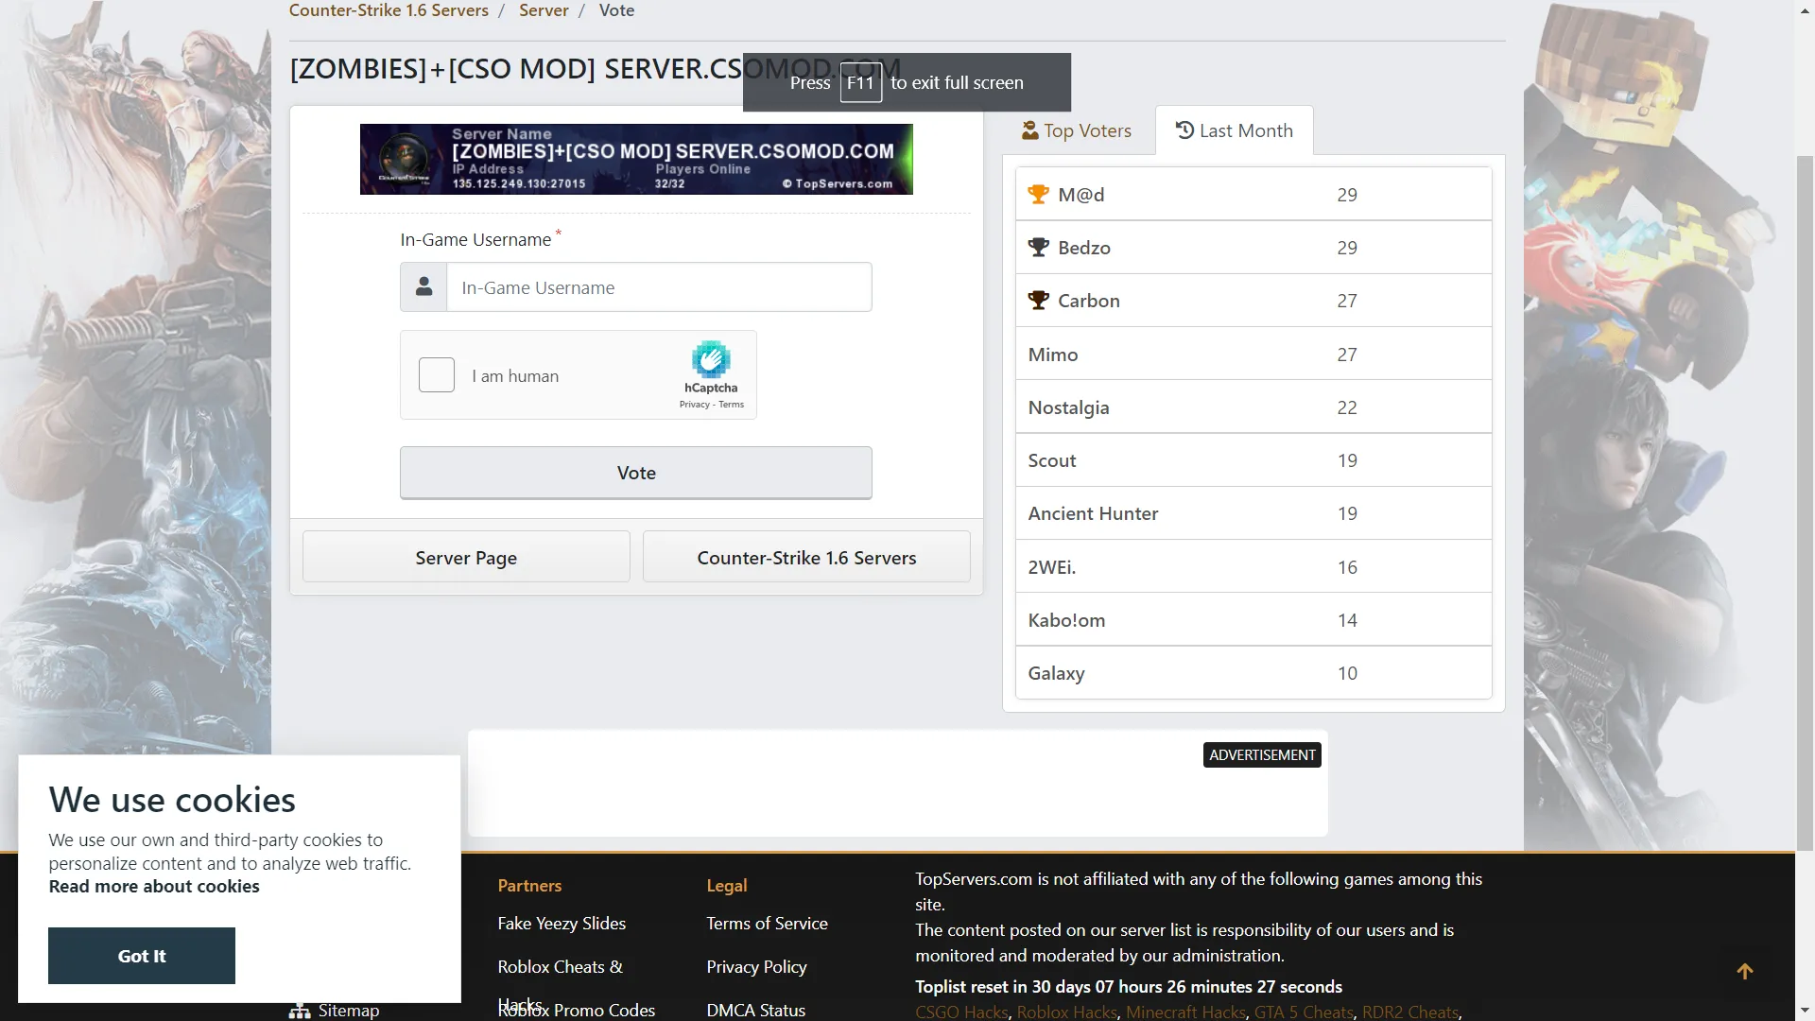This screenshot has height=1021, width=1815.
Task: Open Terms of Service footer link
Action: click(x=767, y=923)
